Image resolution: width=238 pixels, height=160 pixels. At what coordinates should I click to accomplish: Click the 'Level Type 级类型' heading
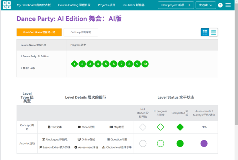[27, 97]
